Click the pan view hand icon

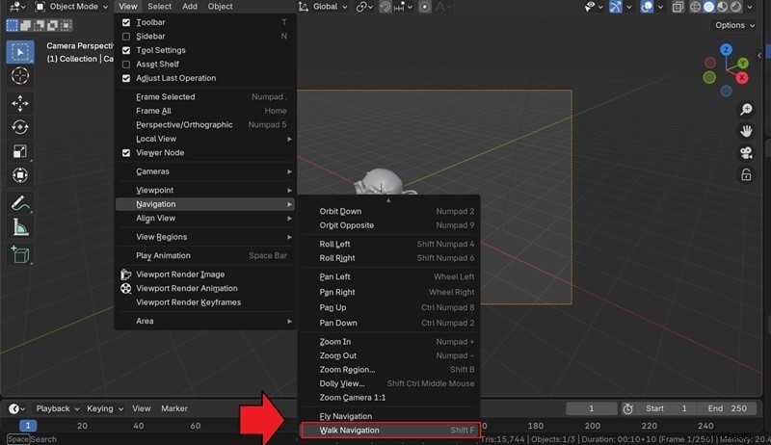pyautogui.click(x=746, y=131)
